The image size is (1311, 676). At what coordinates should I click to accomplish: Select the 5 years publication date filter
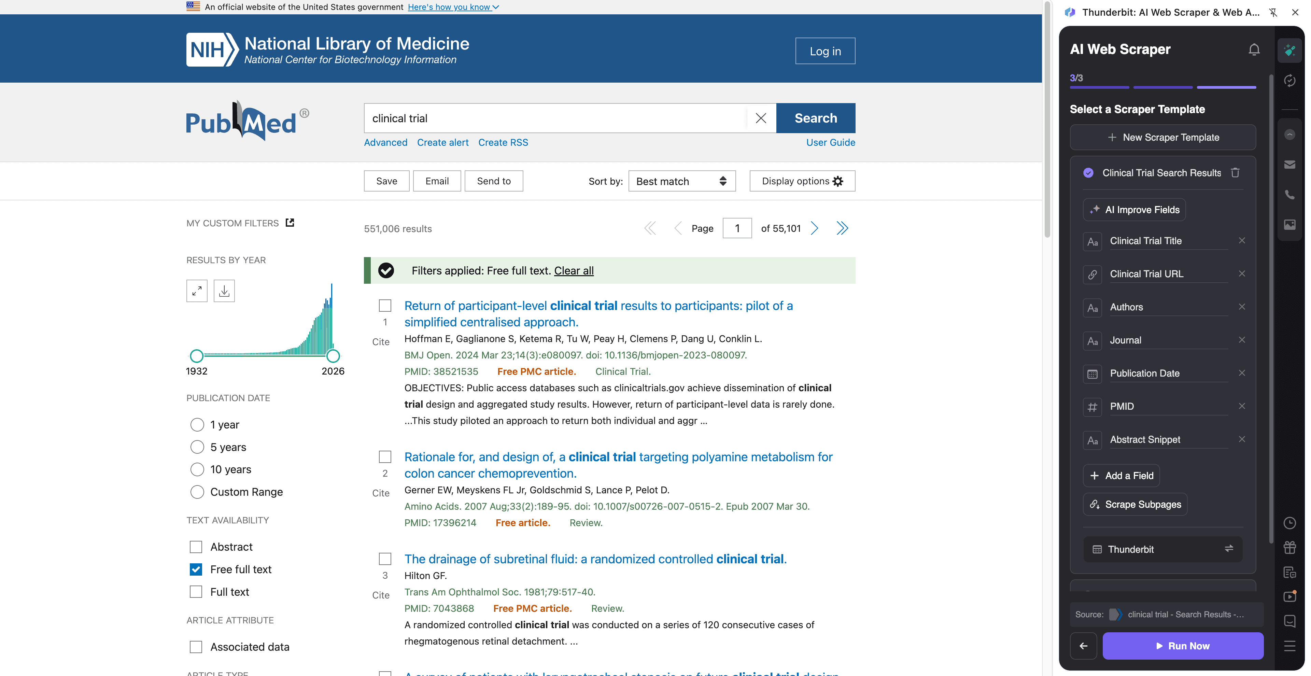[x=196, y=447]
